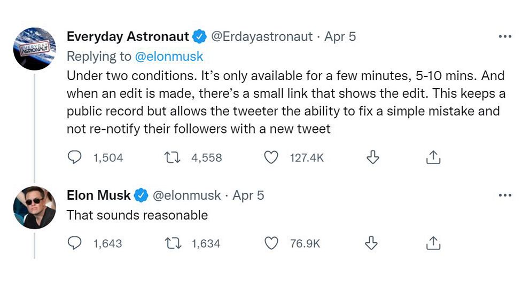Open more options on Everyday Astronaut's tweet
The image size is (530, 298).
point(504,37)
